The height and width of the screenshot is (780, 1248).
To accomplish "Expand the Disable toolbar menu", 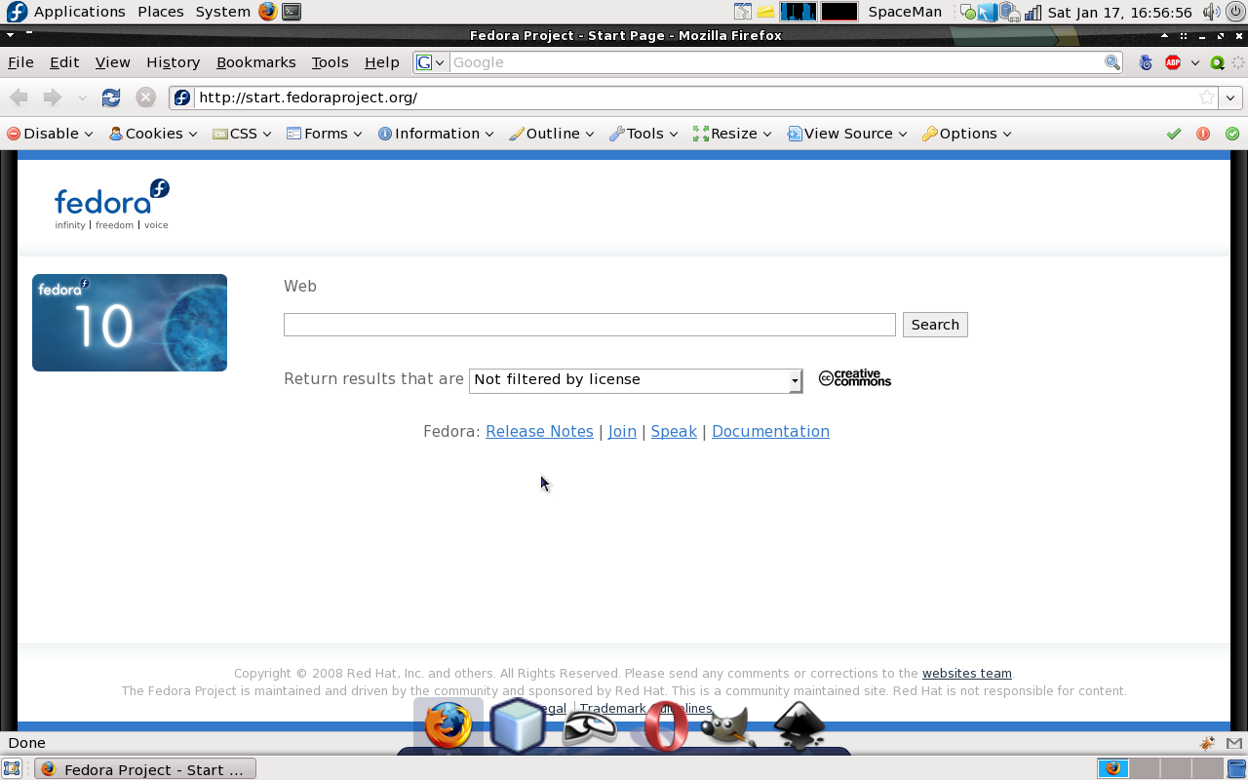I will tap(50, 134).
